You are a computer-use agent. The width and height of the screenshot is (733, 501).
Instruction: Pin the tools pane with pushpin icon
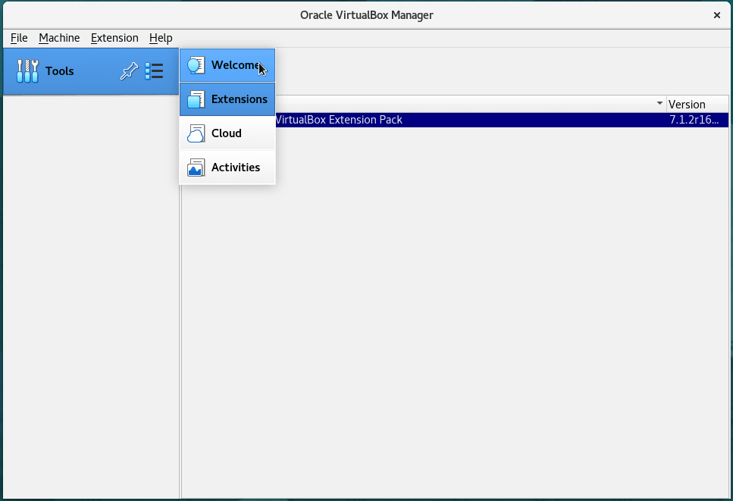[129, 71]
